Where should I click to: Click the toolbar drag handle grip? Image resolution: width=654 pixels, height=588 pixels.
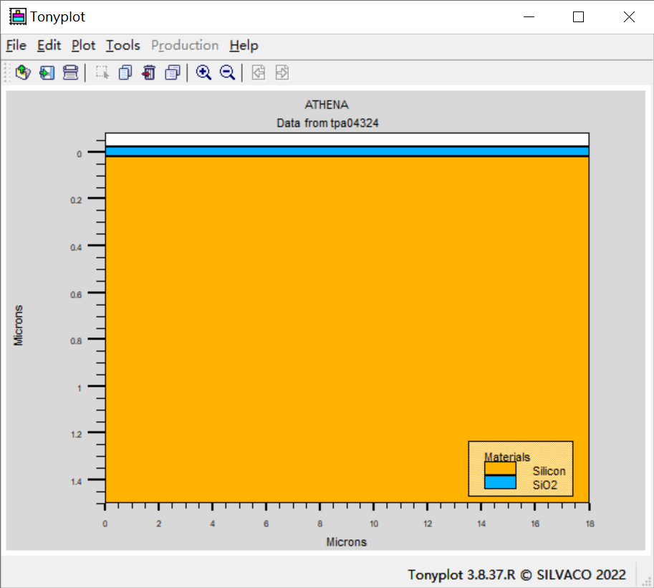[6, 72]
